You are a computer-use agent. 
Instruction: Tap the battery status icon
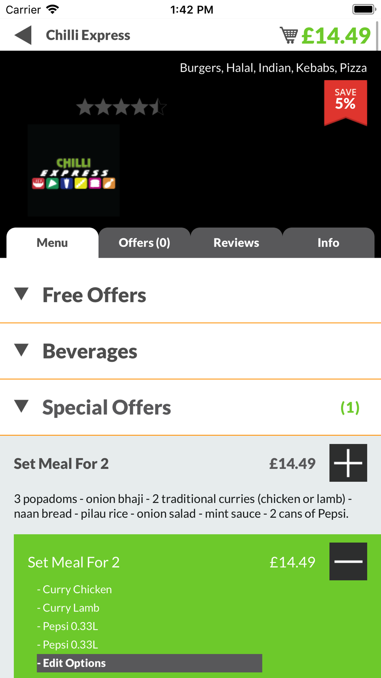tap(364, 9)
